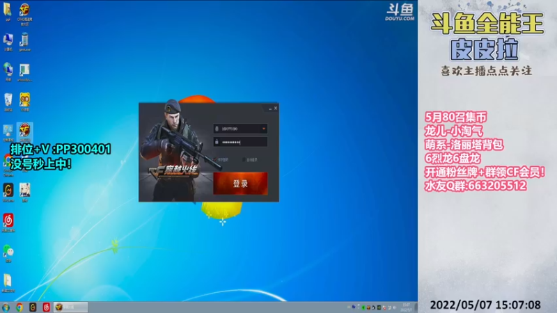Open the anime girl avatar desktop icon
The image size is (557, 313).
(x=24, y=193)
